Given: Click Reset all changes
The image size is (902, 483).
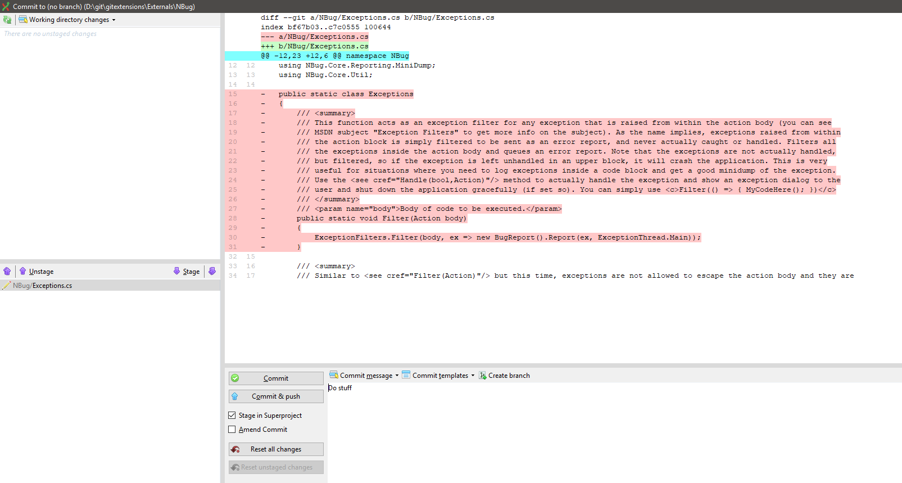Looking at the screenshot, I should pyautogui.click(x=276, y=449).
